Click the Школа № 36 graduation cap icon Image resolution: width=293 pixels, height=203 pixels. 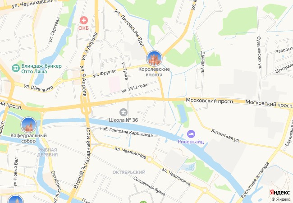124,112
